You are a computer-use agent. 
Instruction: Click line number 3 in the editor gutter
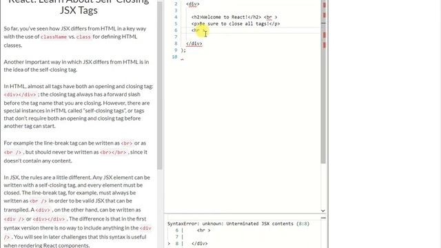tap(176, 11)
